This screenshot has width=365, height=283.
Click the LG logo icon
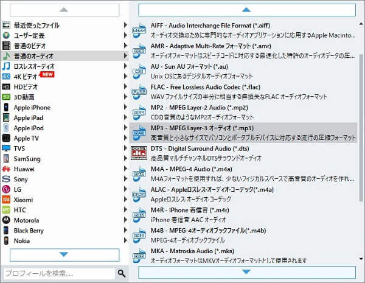point(6,189)
